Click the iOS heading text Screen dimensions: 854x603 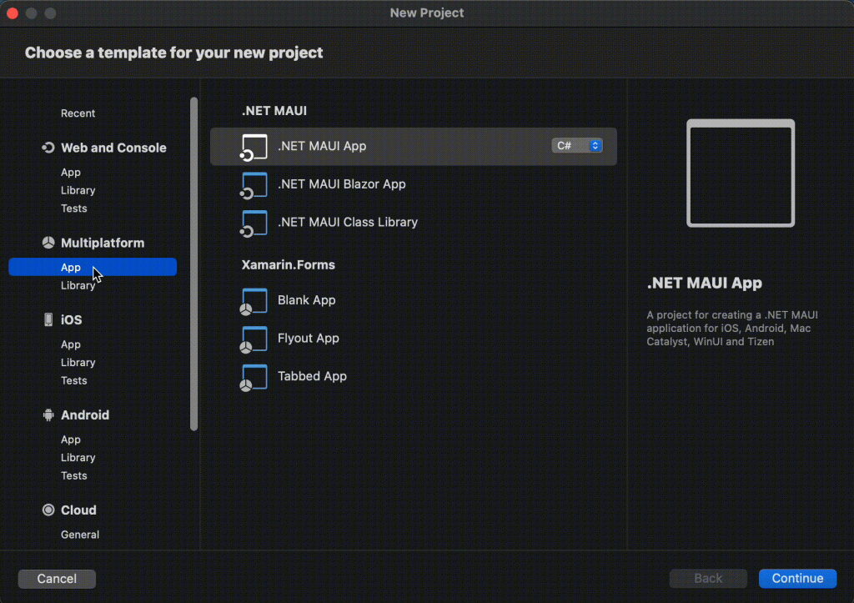point(72,319)
